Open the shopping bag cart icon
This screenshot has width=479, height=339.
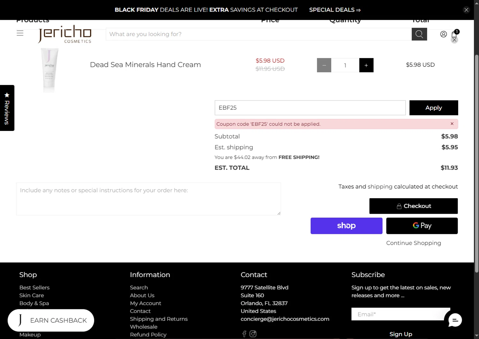coord(454,34)
